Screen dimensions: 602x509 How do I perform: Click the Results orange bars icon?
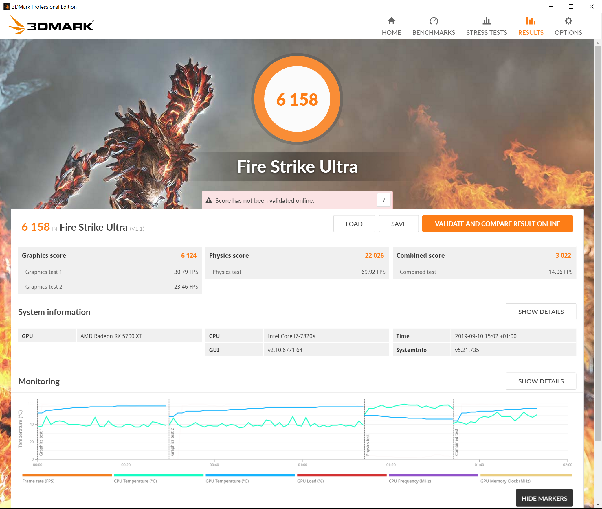click(x=531, y=21)
